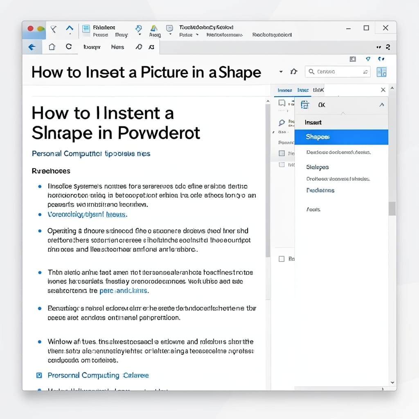
Task: Open the 'Personal Computtior' link under the heading
Action: pyautogui.click(x=91, y=154)
